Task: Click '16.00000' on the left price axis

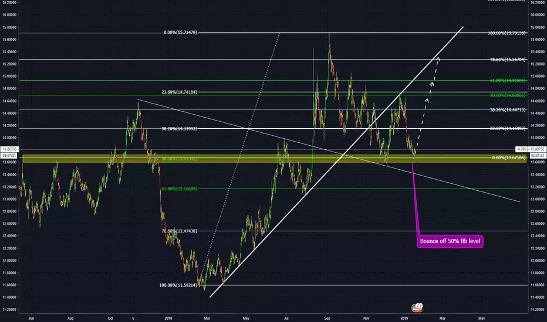Action: coord(9,15)
